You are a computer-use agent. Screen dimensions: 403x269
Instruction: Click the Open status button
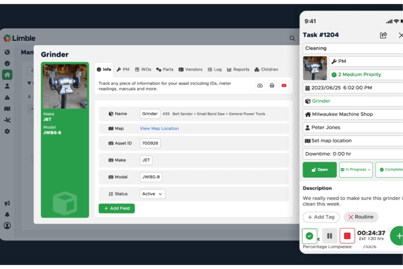coord(320,170)
